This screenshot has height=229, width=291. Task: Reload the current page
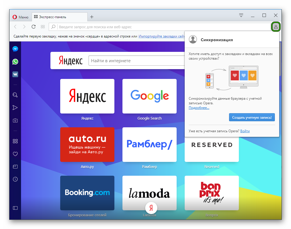(x=33, y=27)
